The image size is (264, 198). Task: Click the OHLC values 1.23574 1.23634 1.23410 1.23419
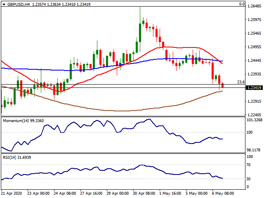tap(61, 4)
